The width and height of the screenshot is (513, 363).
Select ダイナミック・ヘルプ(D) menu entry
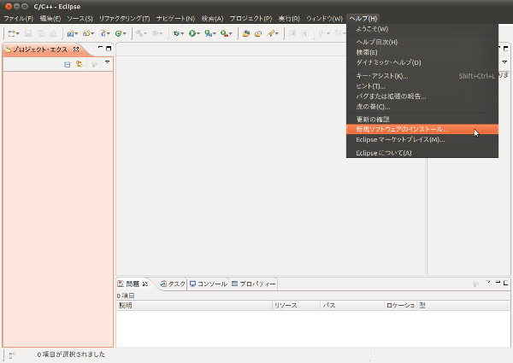click(x=422, y=62)
